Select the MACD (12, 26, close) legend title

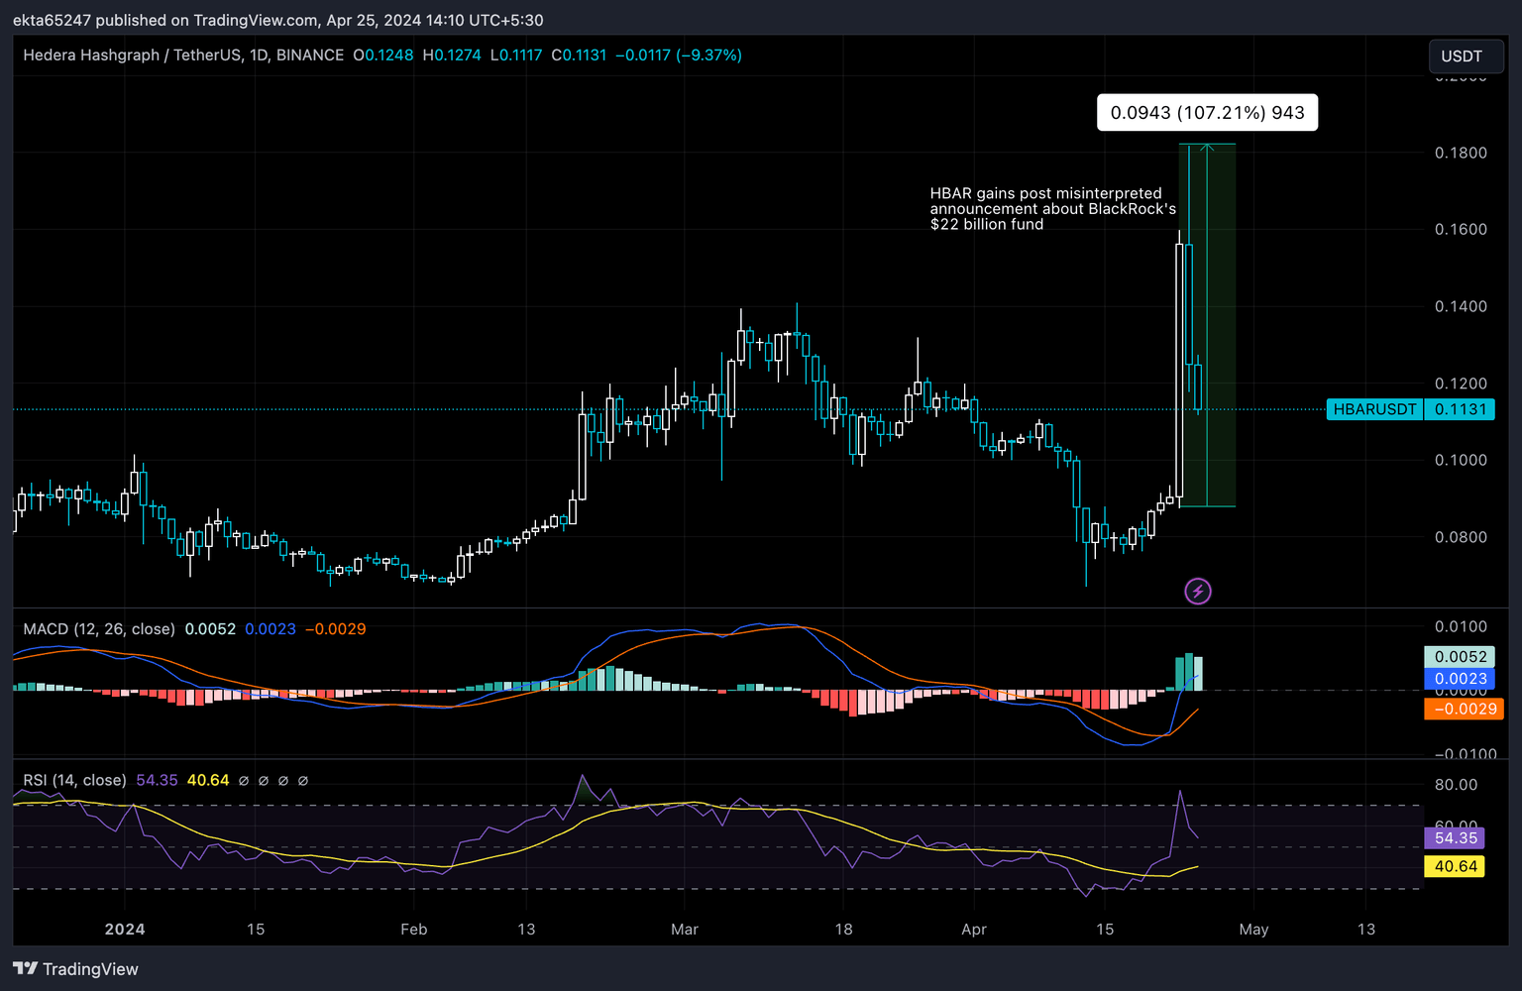[x=98, y=628]
